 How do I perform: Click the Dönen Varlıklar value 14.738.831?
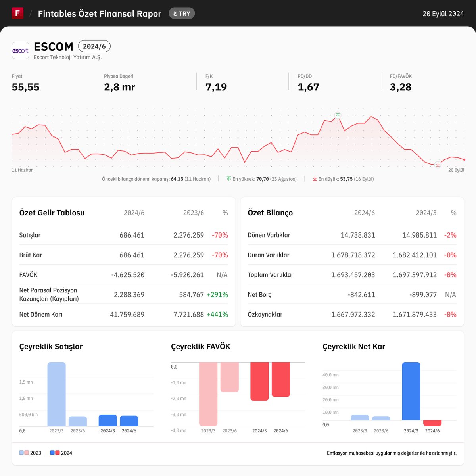point(358,235)
